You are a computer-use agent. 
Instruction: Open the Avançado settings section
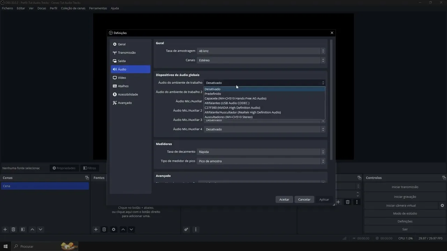[x=130, y=103]
